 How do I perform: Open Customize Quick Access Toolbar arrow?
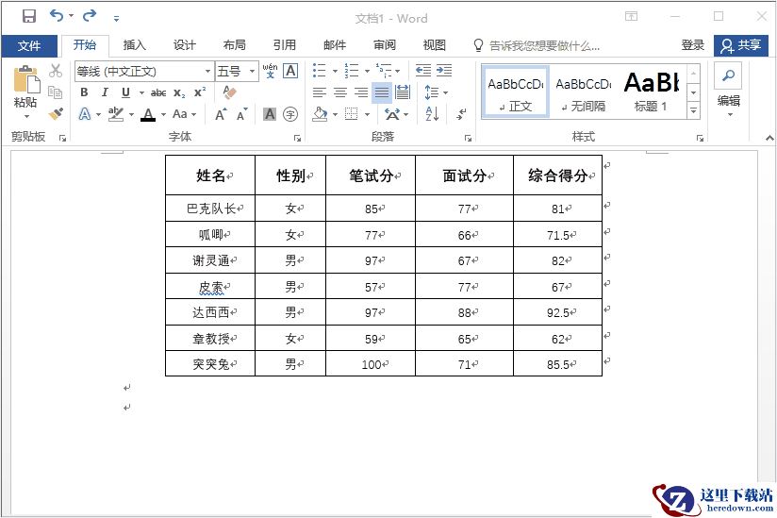[116, 19]
